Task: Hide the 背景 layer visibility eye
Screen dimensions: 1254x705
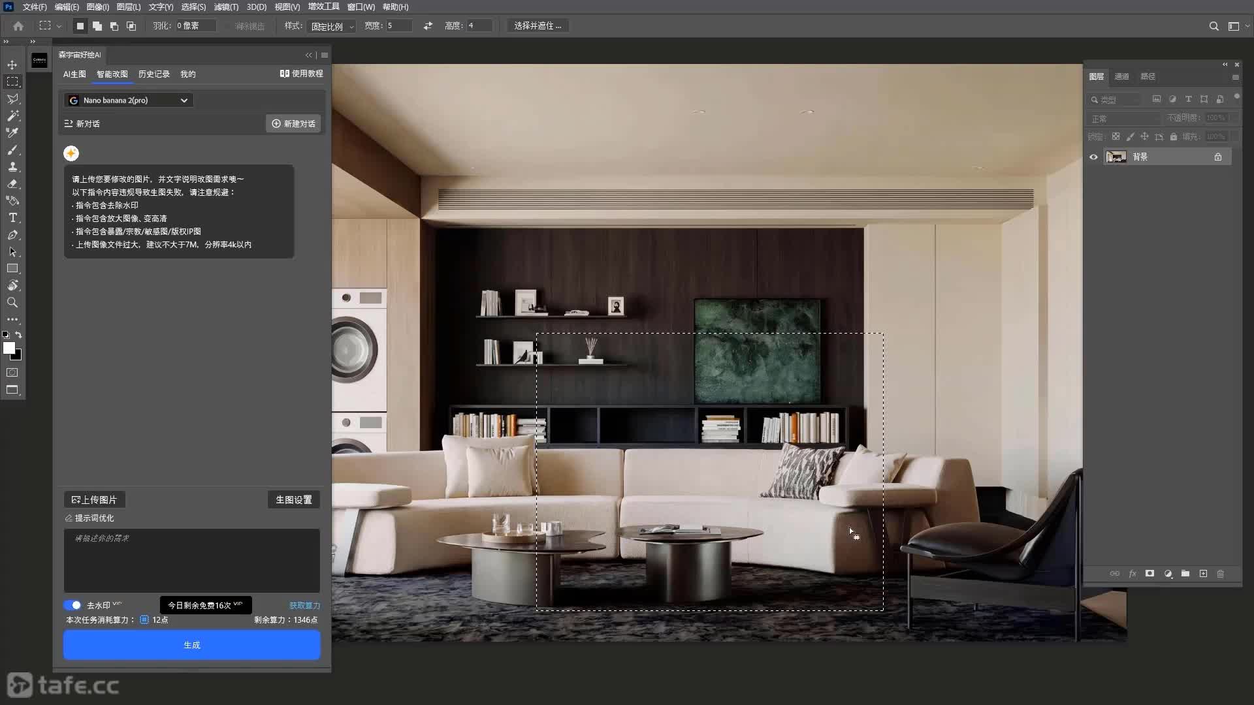Action: point(1093,157)
